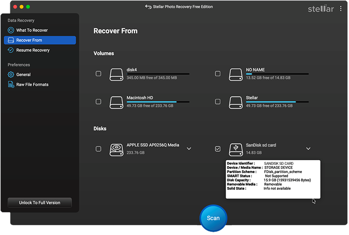
Task: Click the Volumes section heading
Action: pos(104,54)
